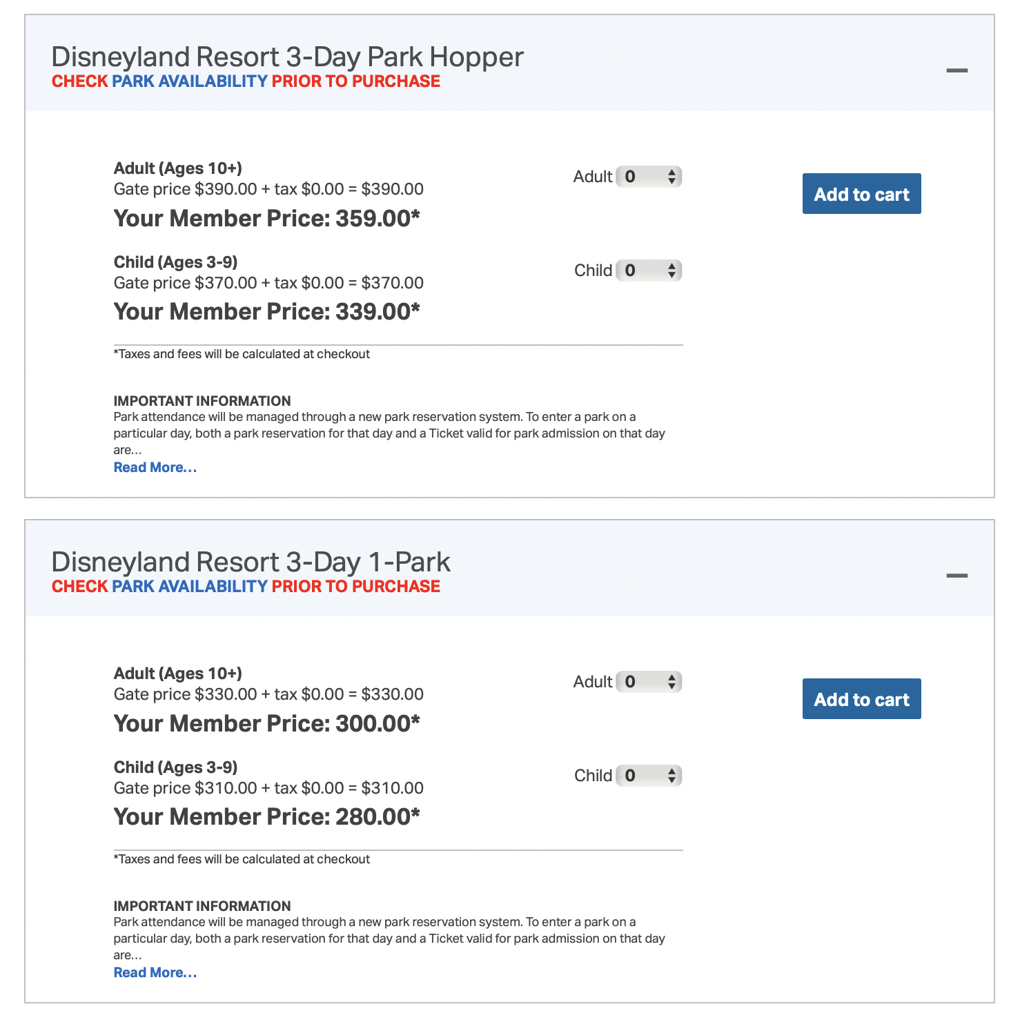Click the Disneyland Resort 3-Day 1-Park heading
1020x1020 pixels.
(x=251, y=562)
